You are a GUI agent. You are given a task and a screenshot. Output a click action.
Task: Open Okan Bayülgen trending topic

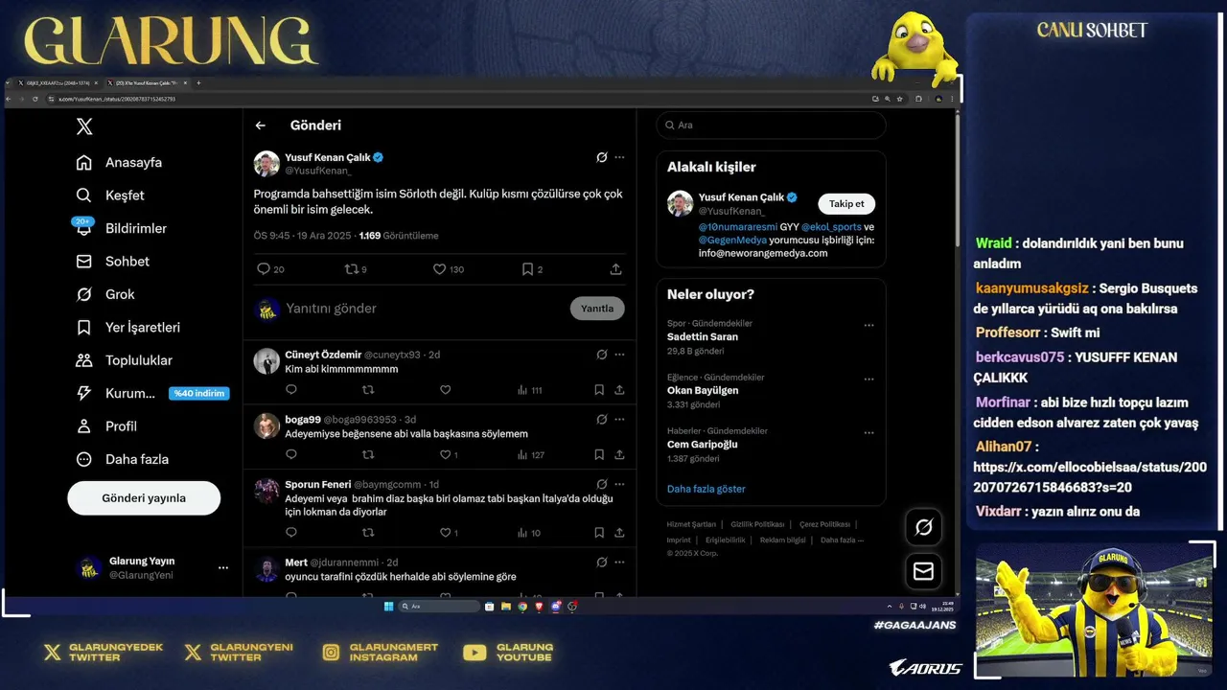tap(703, 391)
